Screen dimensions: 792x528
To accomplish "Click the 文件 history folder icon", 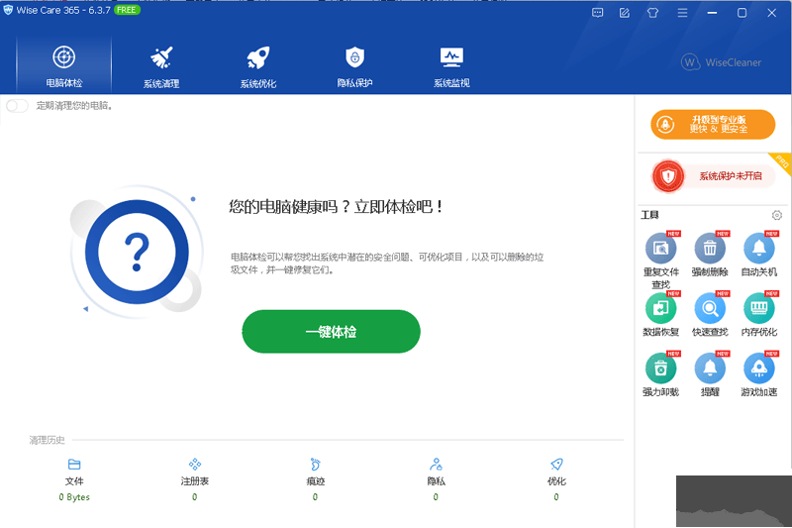I will [74, 464].
